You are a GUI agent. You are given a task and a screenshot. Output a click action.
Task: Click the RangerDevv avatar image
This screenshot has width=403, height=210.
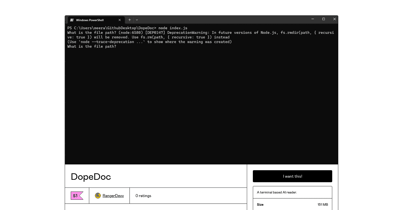(x=98, y=196)
